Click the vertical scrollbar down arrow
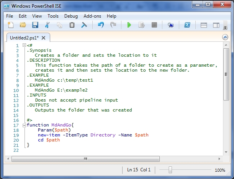Screen dimensions: 234x179 (x=226, y=152)
